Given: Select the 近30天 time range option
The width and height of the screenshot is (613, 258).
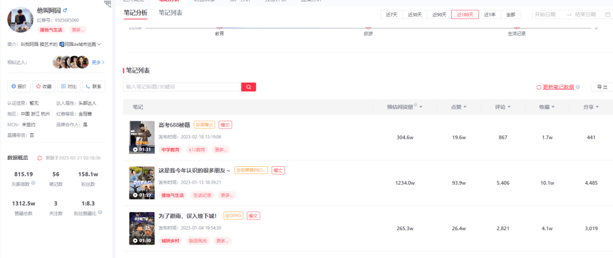Looking at the screenshot, I should (415, 15).
